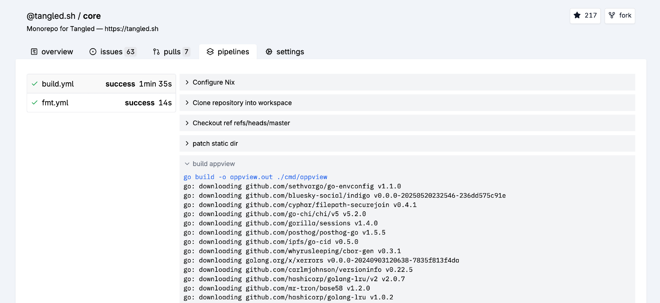
Task: Open the issues tab
Action: tap(112, 52)
